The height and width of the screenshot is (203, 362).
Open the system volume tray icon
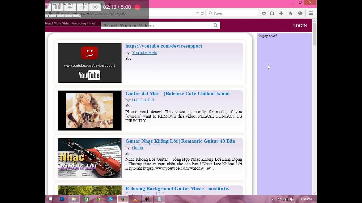pos(292,199)
